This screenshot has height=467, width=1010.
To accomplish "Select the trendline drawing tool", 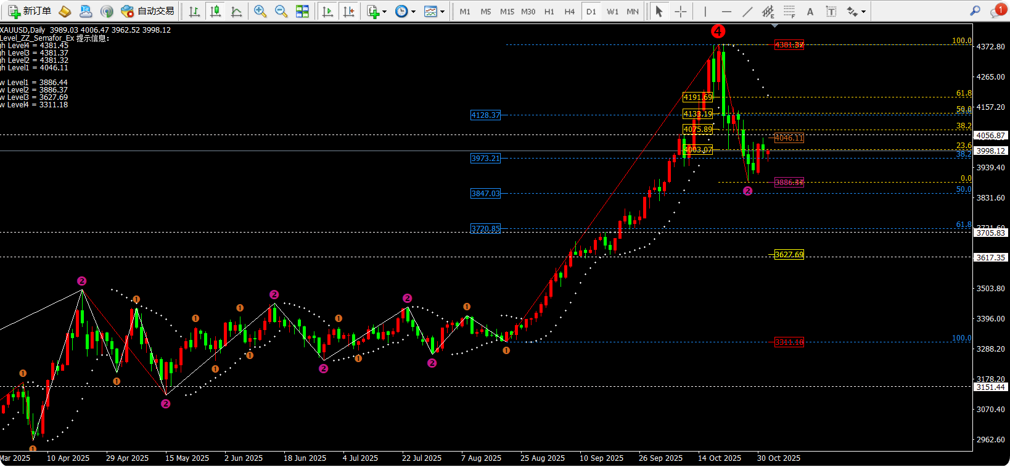I will (747, 11).
